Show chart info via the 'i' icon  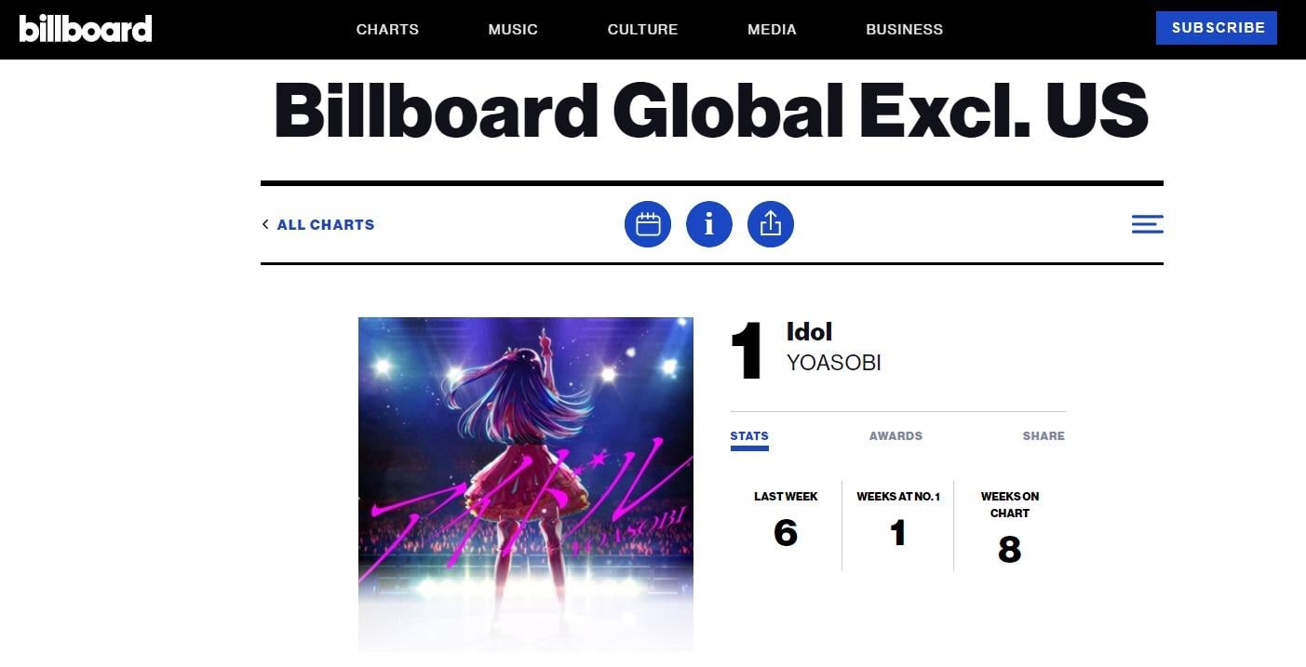point(709,224)
